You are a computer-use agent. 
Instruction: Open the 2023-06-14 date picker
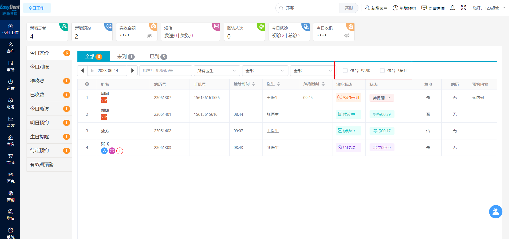(107, 71)
